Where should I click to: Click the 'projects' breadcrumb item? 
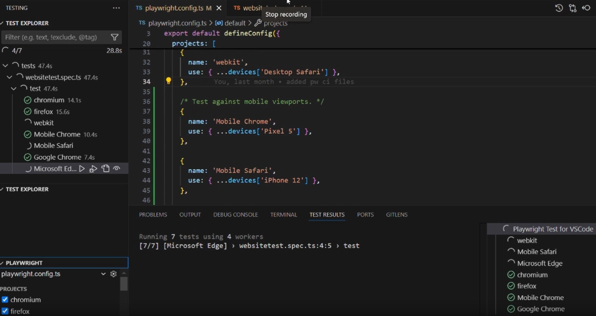pos(275,23)
